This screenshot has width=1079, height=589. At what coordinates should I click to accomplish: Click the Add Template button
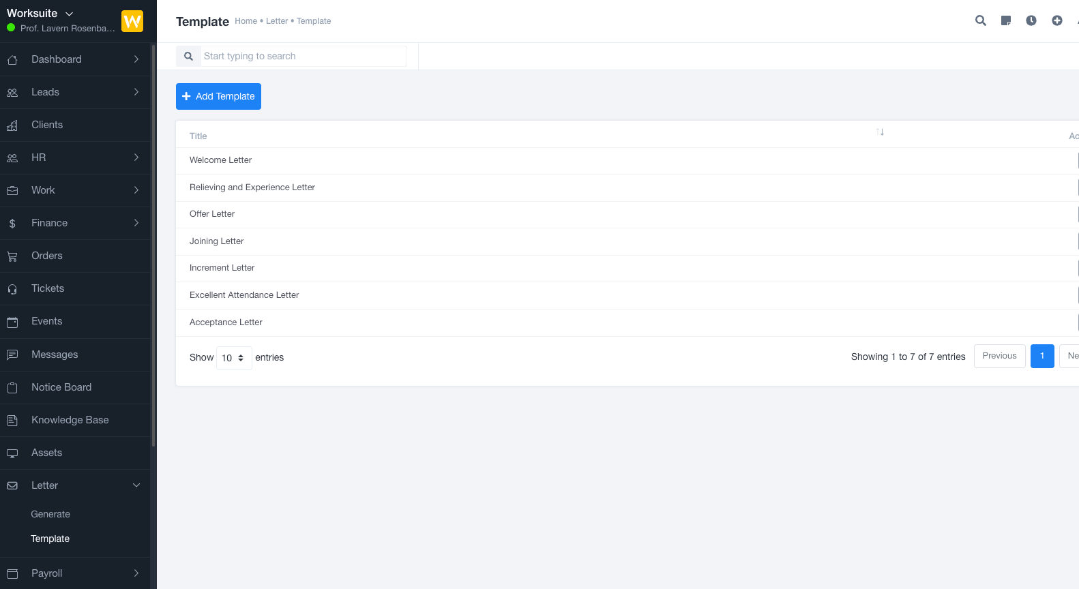218,96
